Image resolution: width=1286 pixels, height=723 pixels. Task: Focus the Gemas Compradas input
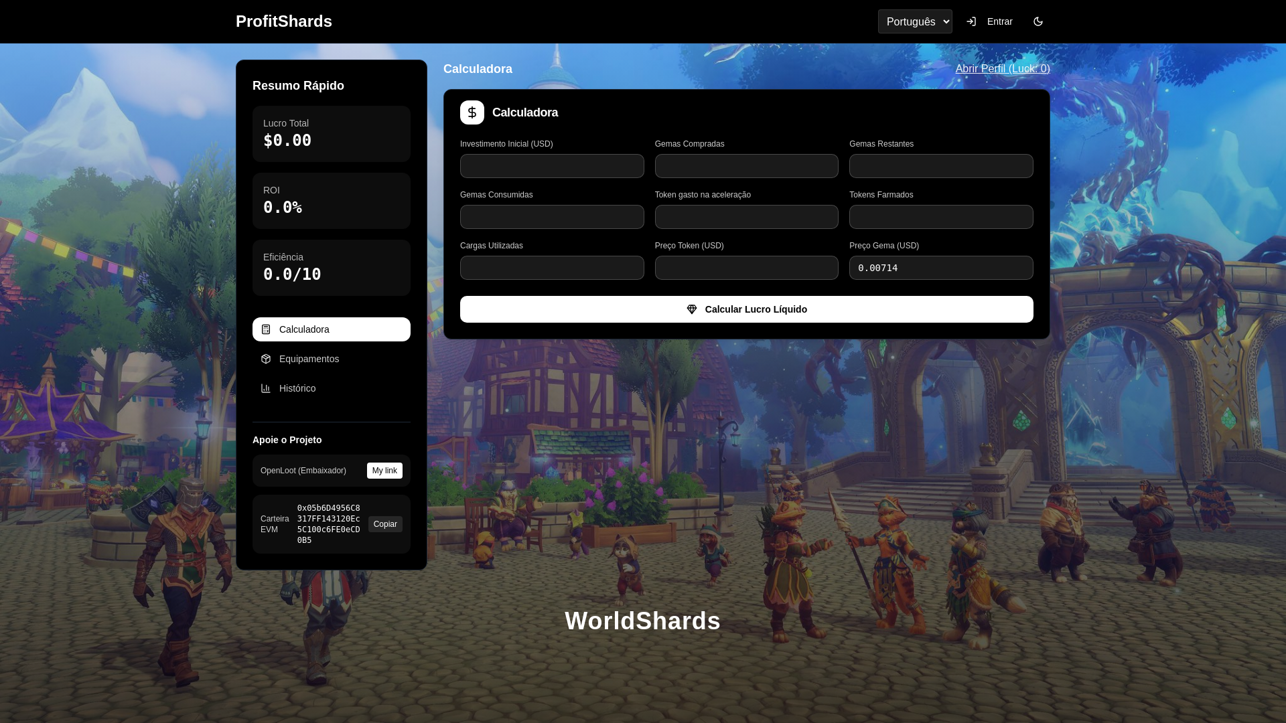coord(747,166)
